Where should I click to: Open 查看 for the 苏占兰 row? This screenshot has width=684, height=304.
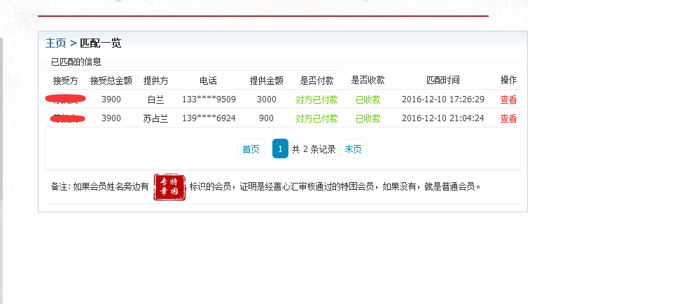point(508,118)
